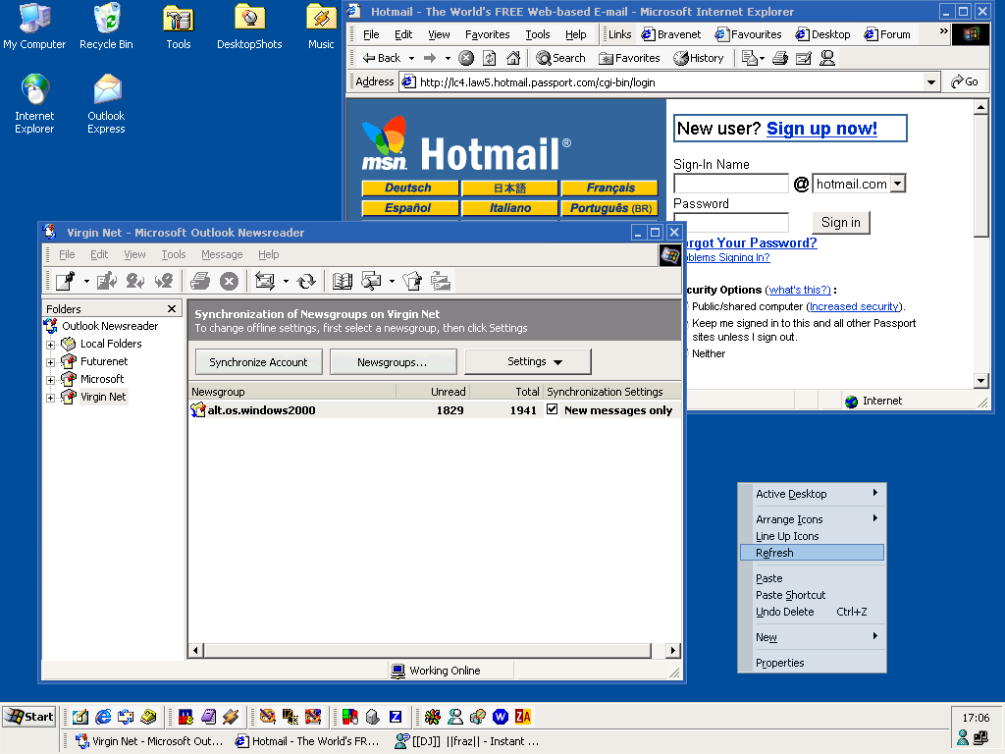Image resolution: width=1005 pixels, height=754 pixels.
Task: Open the History panel in Internet Explorer
Action: tap(699, 58)
